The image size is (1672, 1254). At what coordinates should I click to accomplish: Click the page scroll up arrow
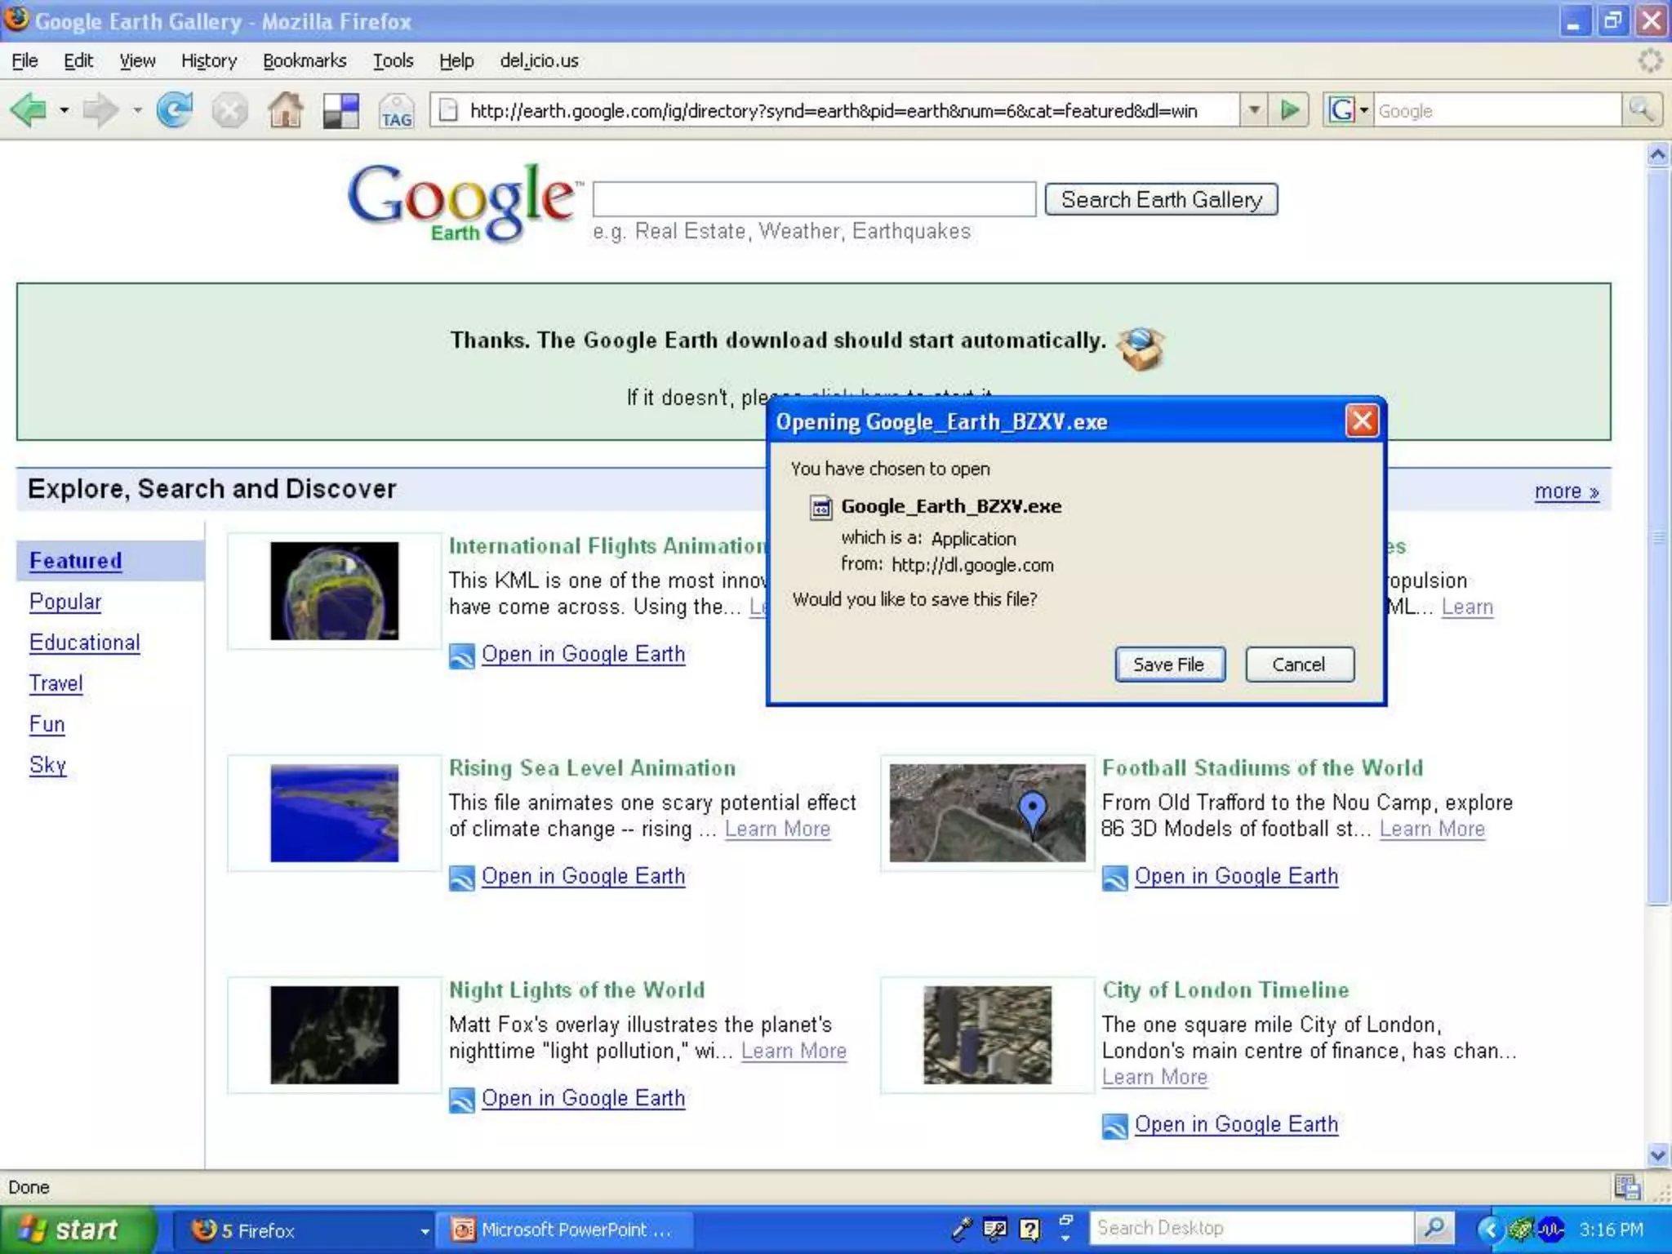tap(1658, 154)
